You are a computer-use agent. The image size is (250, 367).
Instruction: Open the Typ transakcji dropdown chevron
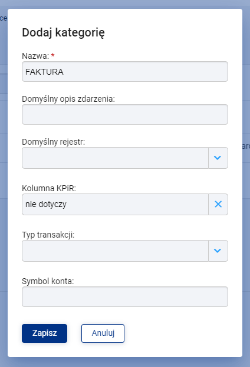pyautogui.click(x=218, y=251)
